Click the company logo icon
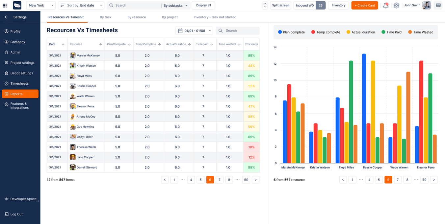 17,5
